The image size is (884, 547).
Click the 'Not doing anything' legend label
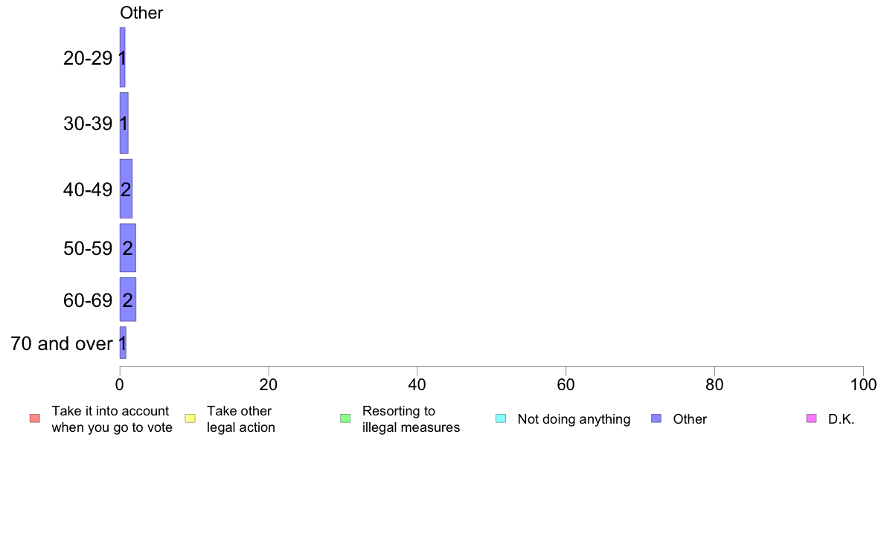pyautogui.click(x=574, y=419)
